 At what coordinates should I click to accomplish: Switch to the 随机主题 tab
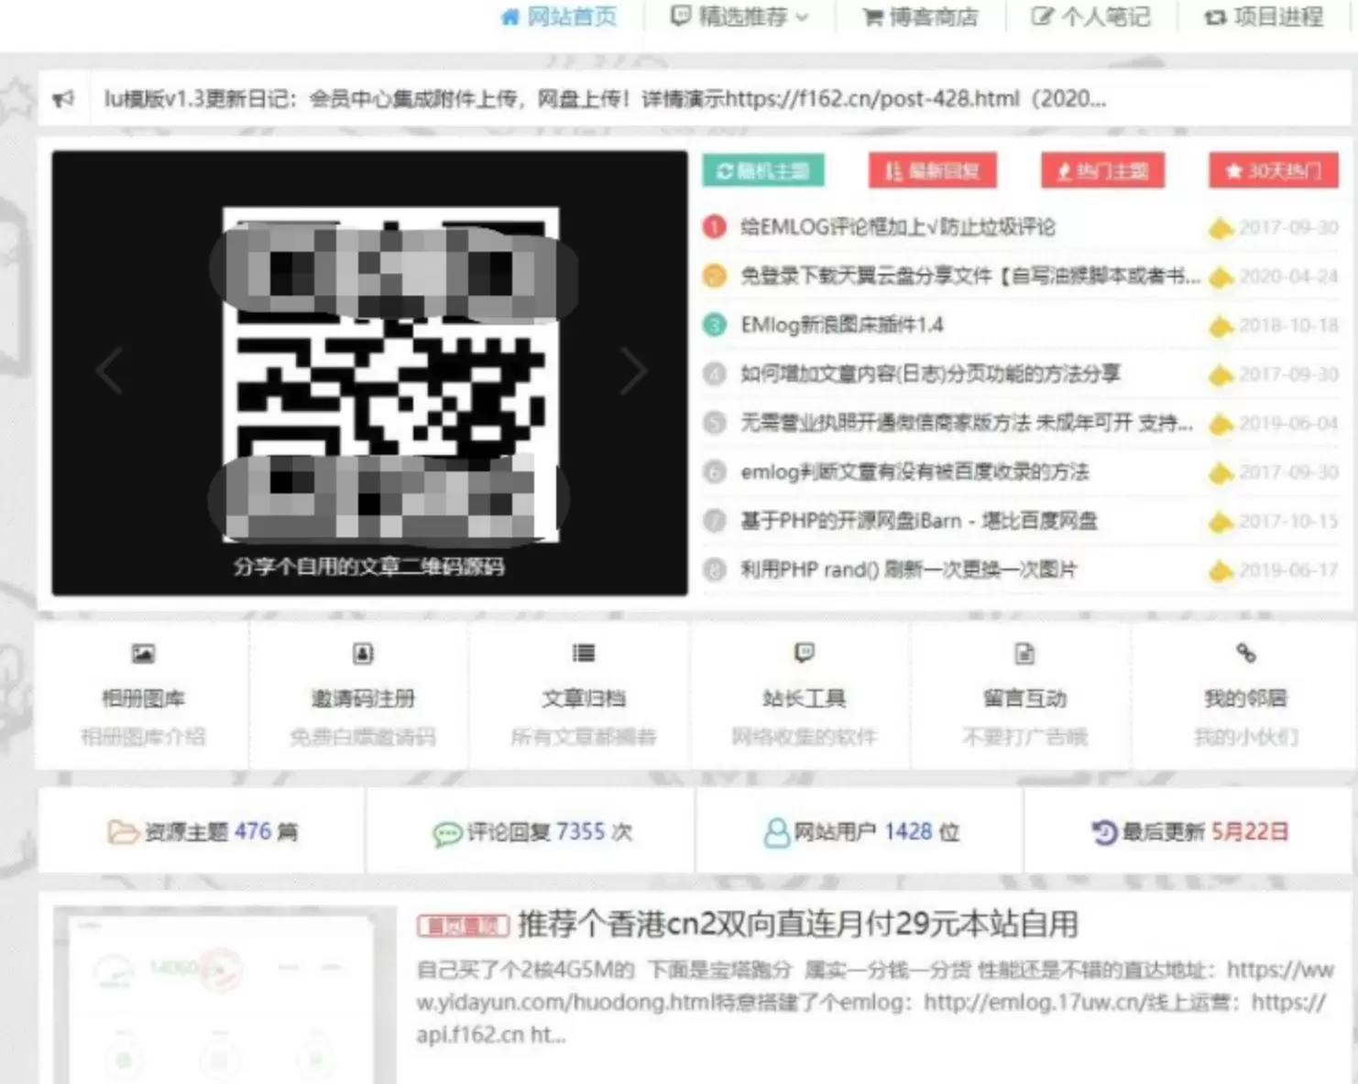pyautogui.click(x=763, y=171)
